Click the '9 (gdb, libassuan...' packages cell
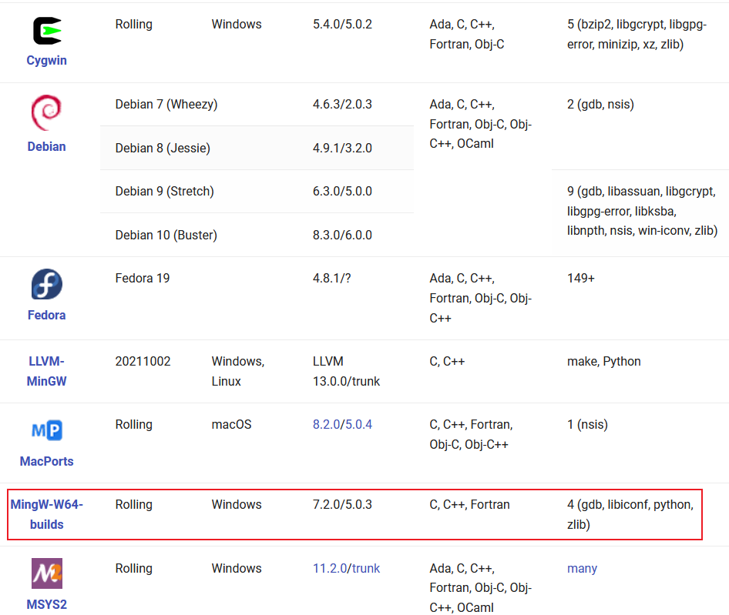Screen dimensions: 729x615 pyautogui.click(x=642, y=211)
